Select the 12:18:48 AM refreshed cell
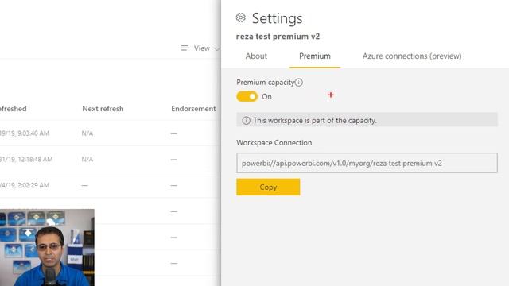The width and height of the screenshot is (509, 286). pos(26,159)
